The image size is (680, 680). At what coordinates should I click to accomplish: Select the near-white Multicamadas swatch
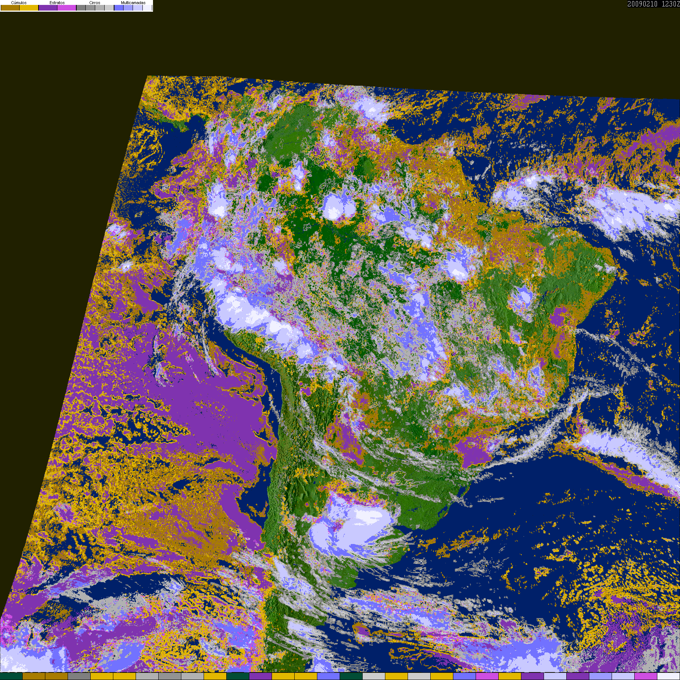(x=147, y=8)
